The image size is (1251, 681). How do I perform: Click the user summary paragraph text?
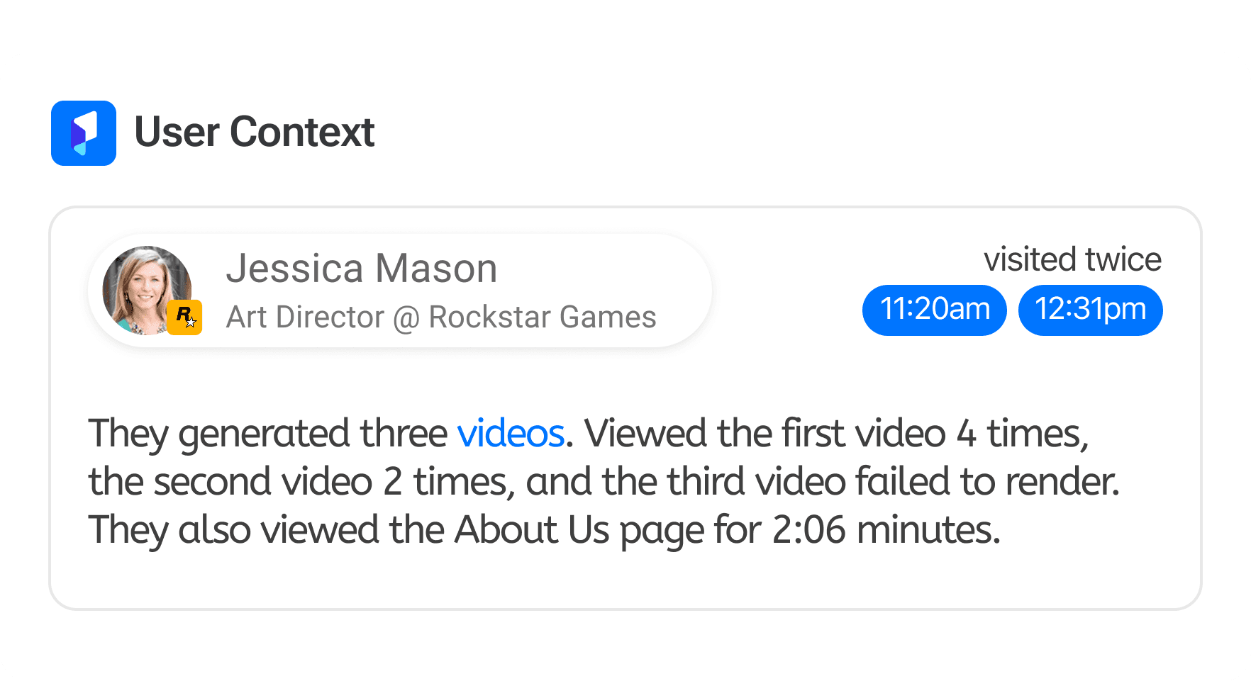coord(604,481)
